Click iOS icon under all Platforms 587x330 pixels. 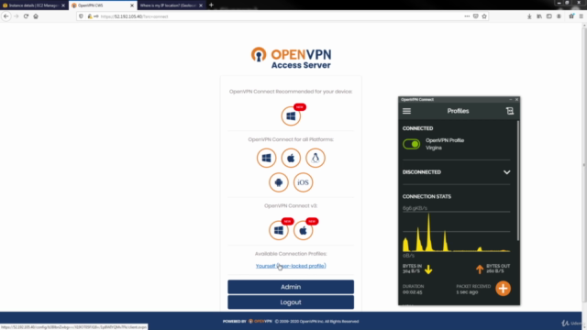[303, 182]
